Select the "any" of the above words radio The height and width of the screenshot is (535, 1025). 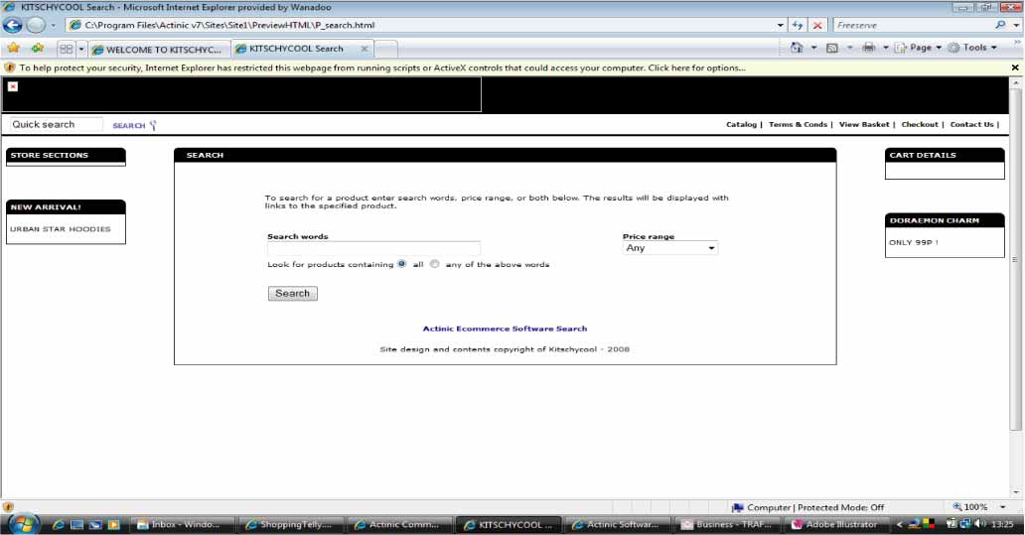click(434, 264)
